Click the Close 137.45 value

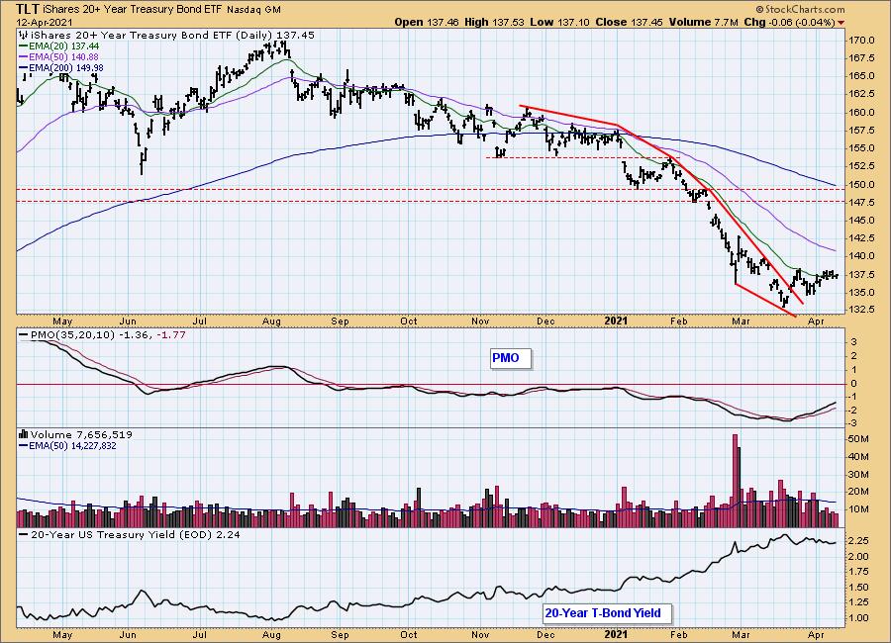(x=630, y=22)
